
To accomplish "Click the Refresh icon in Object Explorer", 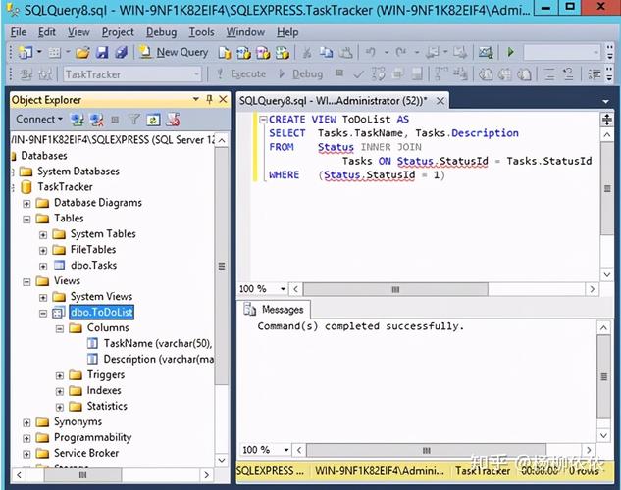I will (x=153, y=120).
